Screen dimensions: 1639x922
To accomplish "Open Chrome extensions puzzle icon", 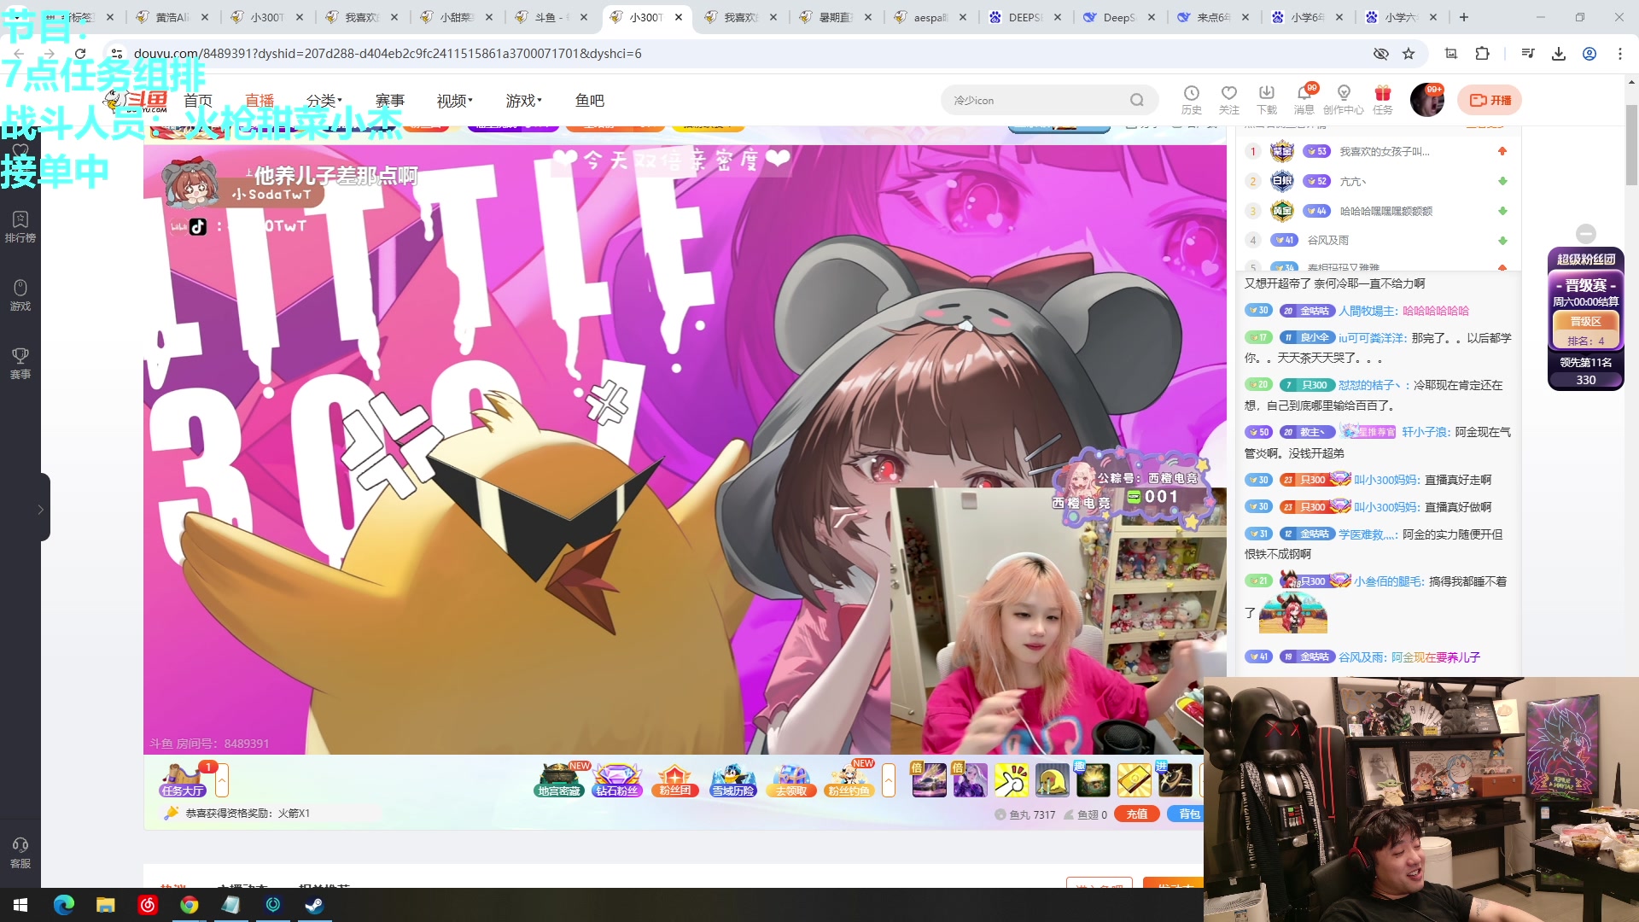I will [x=1482, y=54].
